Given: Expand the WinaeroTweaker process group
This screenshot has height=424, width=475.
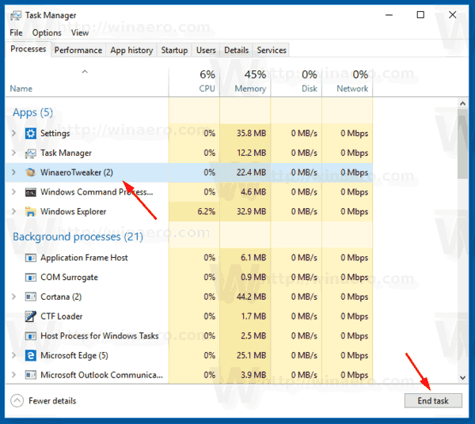Looking at the screenshot, I should (13, 172).
